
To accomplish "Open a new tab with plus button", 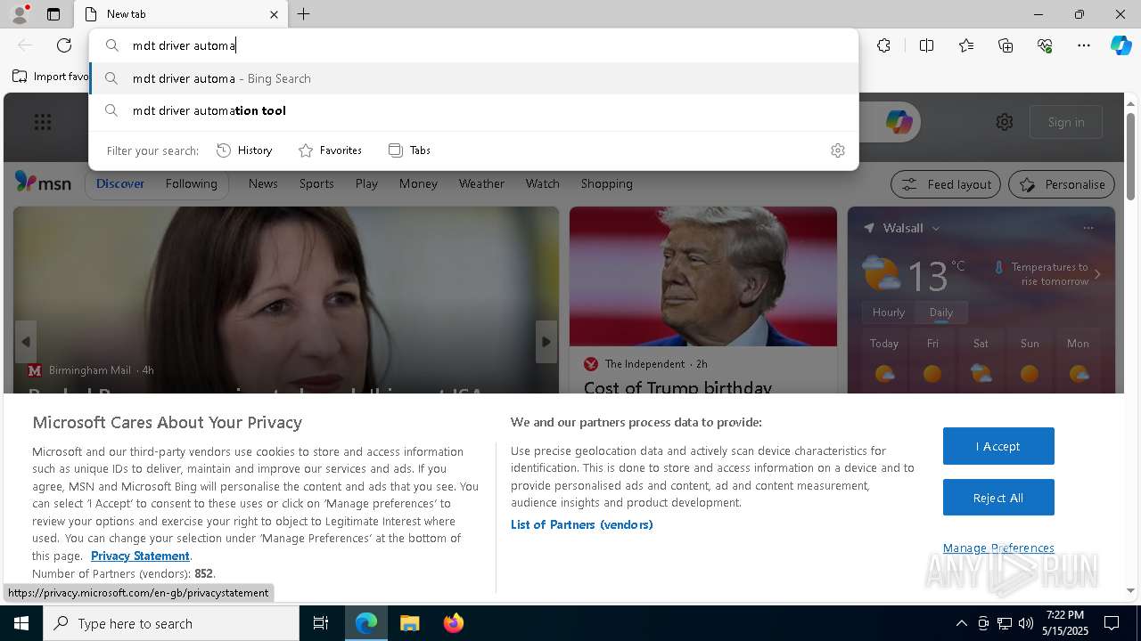I will tap(303, 14).
